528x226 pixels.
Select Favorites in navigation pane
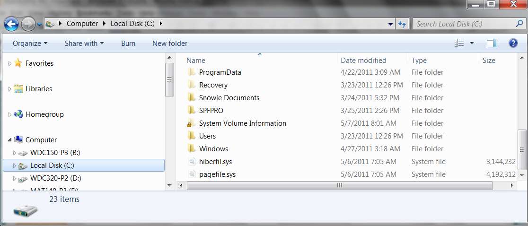tap(39, 63)
